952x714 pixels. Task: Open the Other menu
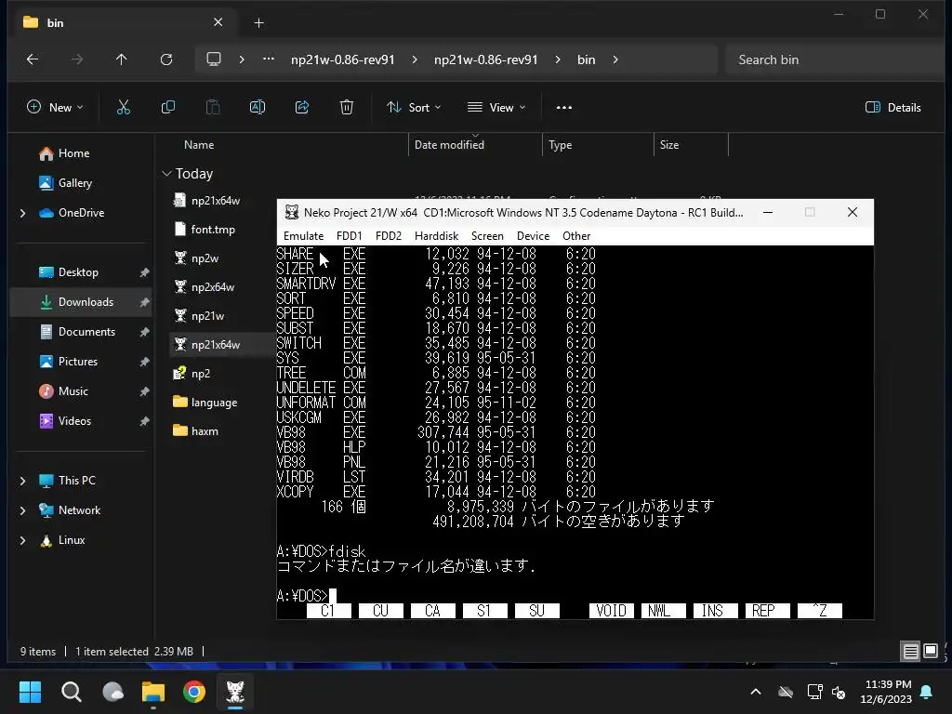click(576, 235)
